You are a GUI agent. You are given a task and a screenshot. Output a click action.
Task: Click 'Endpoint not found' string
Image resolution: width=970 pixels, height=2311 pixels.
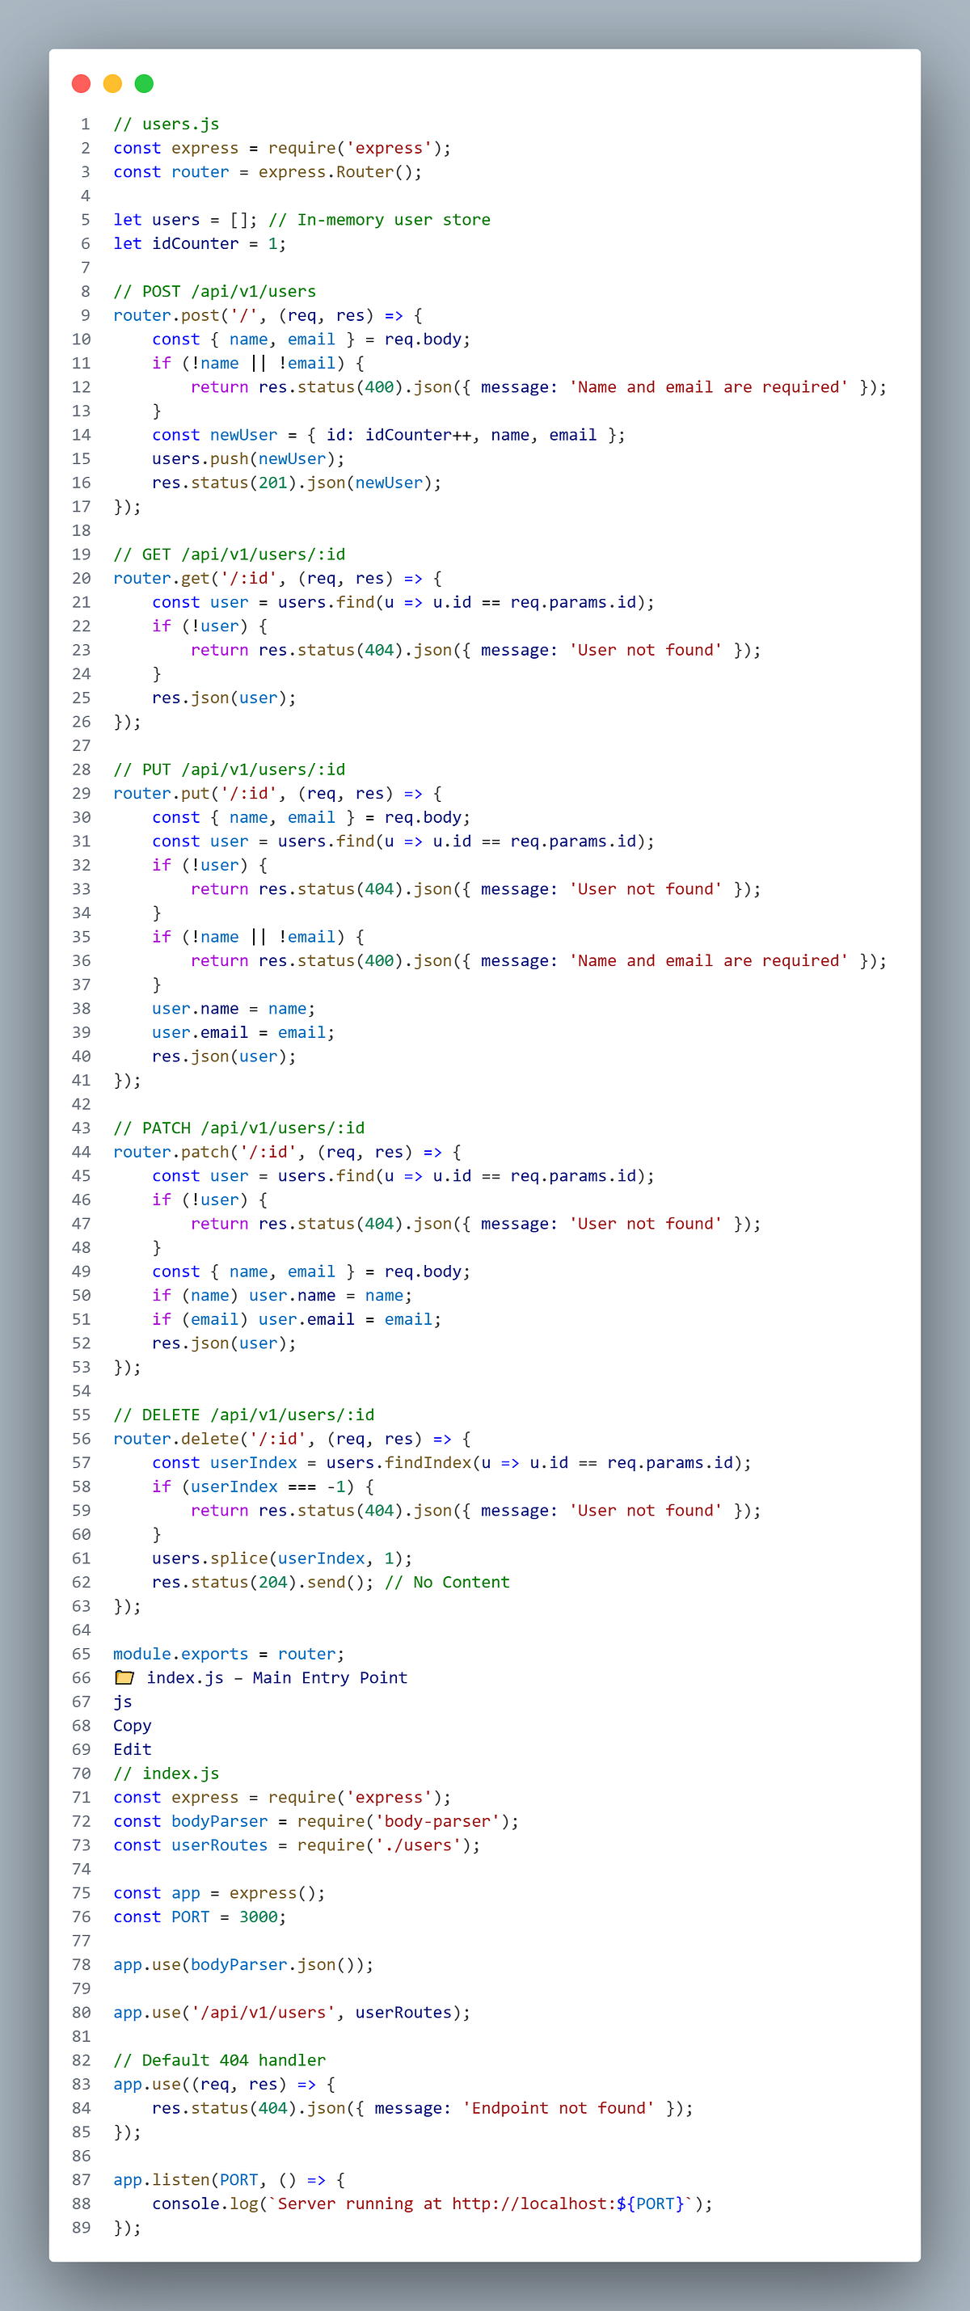click(x=558, y=2108)
